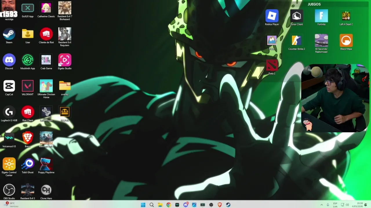The height and width of the screenshot is (208, 371).
Task: Open the Black Mesa shortcut
Action: [x=346, y=42]
